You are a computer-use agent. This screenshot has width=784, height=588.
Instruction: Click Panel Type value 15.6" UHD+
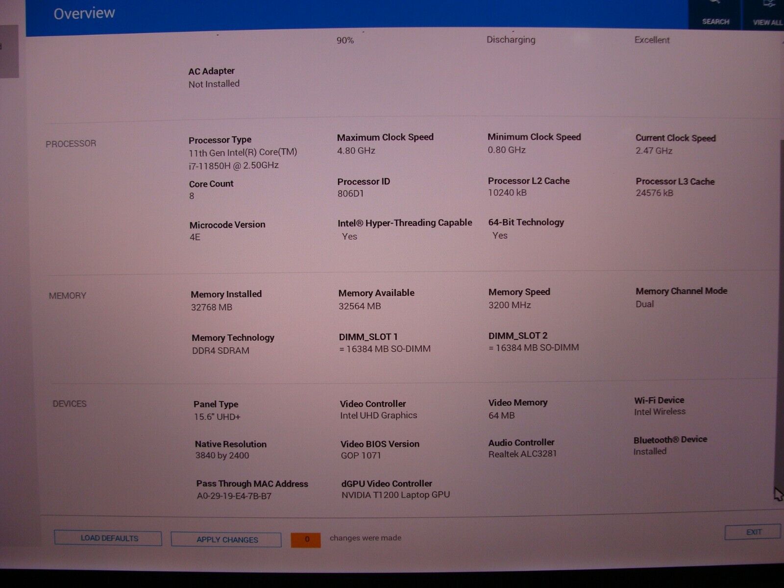coord(217,417)
